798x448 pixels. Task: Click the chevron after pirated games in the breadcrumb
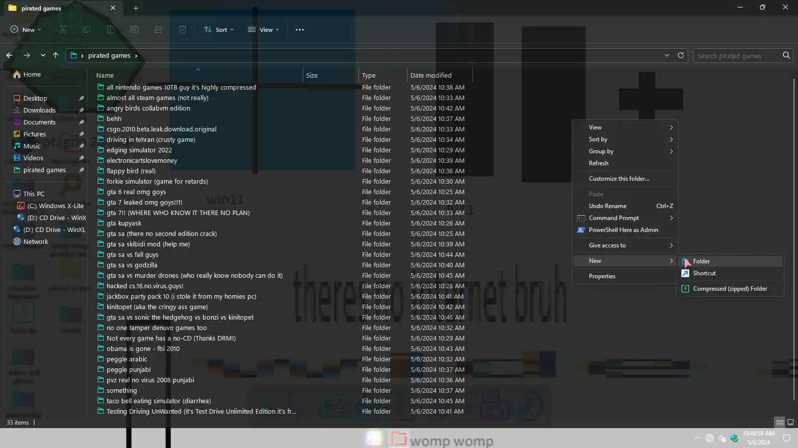(x=136, y=56)
